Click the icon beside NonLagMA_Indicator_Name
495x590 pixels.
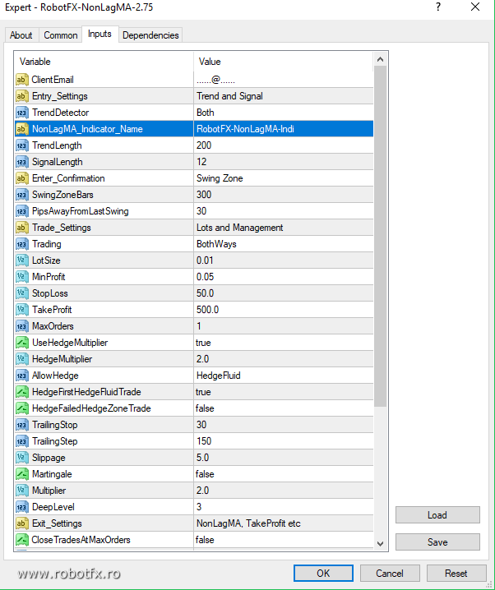22,129
